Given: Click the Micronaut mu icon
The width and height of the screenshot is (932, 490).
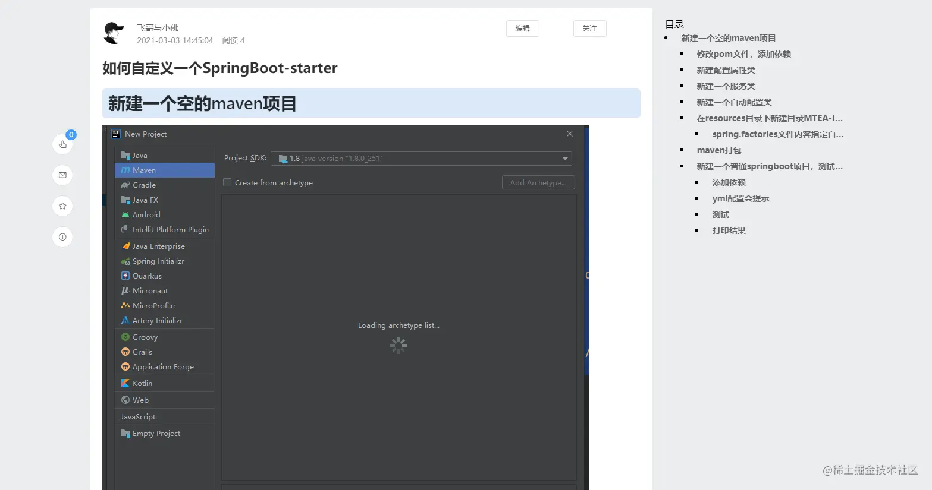Looking at the screenshot, I should 125,290.
